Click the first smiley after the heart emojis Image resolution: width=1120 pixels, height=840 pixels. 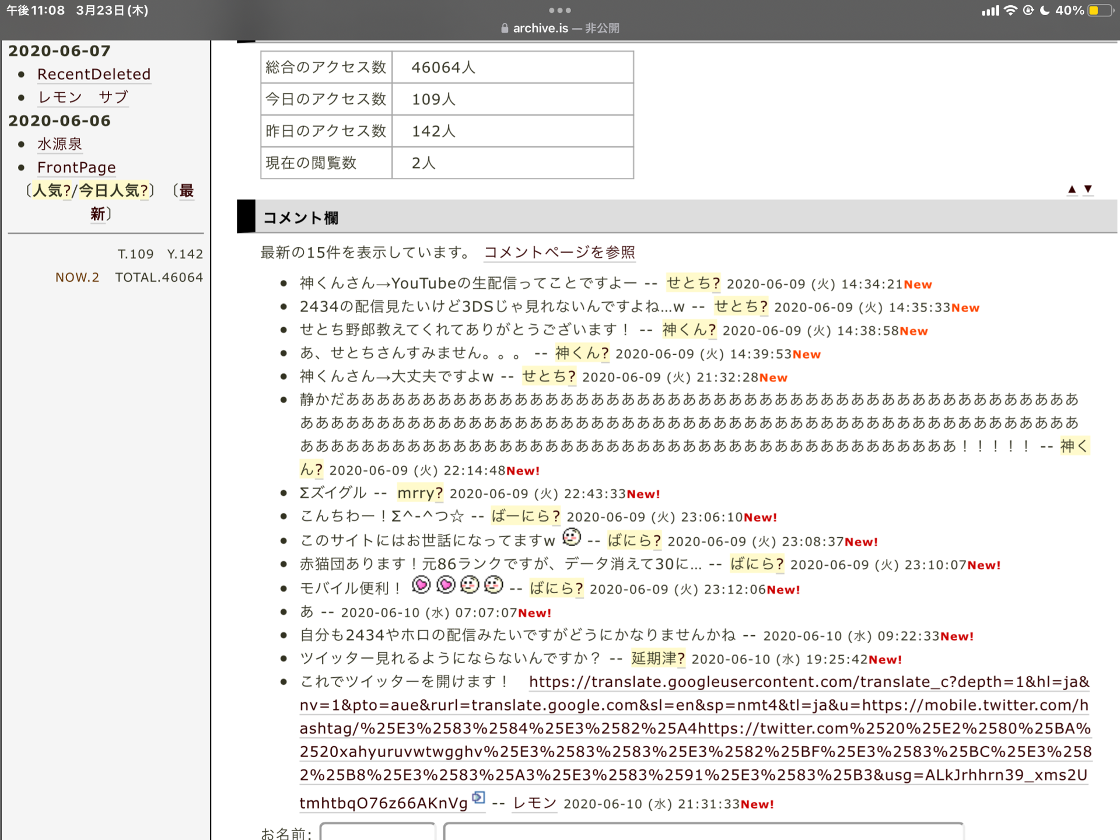point(470,584)
